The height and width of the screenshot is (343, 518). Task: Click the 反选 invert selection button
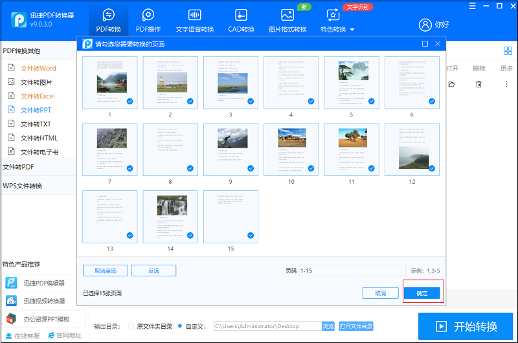pyautogui.click(x=153, y=271)
